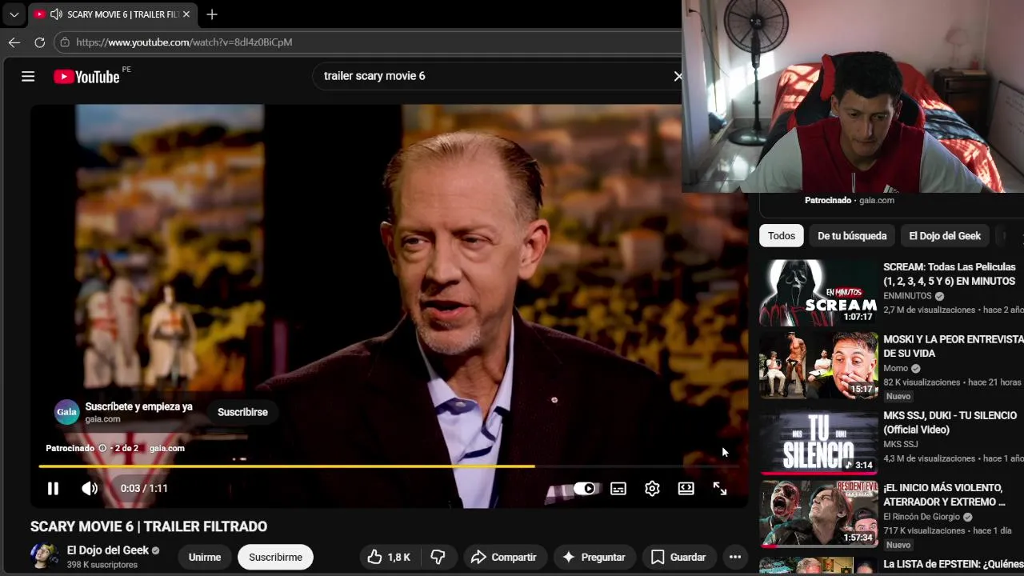
Task: Open El Dojo del Geek channel name
Action: click(108, 550)
